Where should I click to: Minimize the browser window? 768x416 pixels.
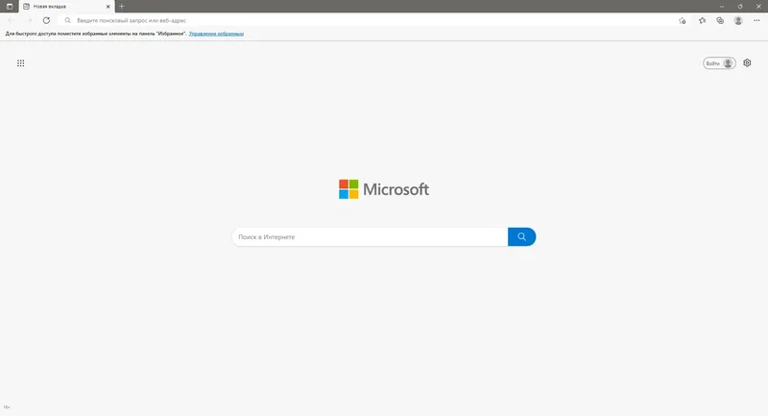(x=722, y=7)
